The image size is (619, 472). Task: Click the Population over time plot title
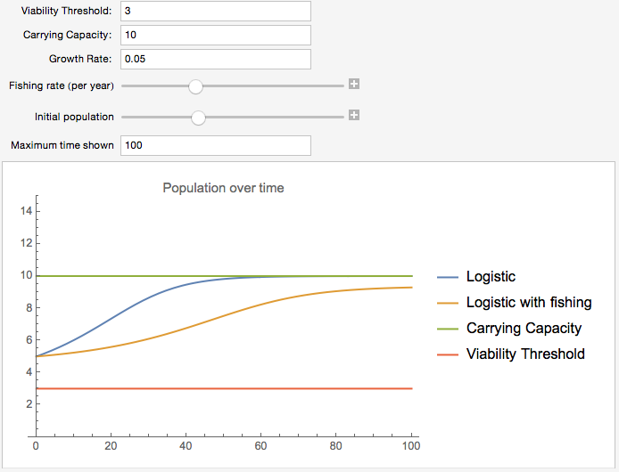click(224, 188)
